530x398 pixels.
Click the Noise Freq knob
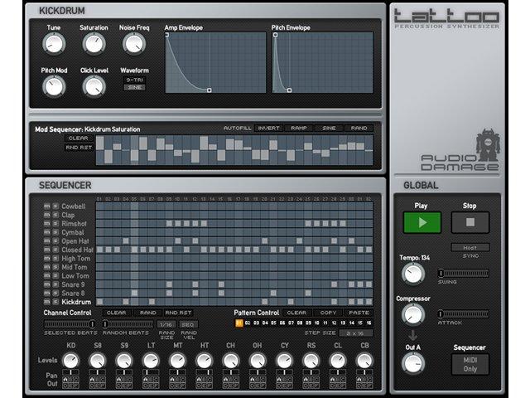(133, 43)
